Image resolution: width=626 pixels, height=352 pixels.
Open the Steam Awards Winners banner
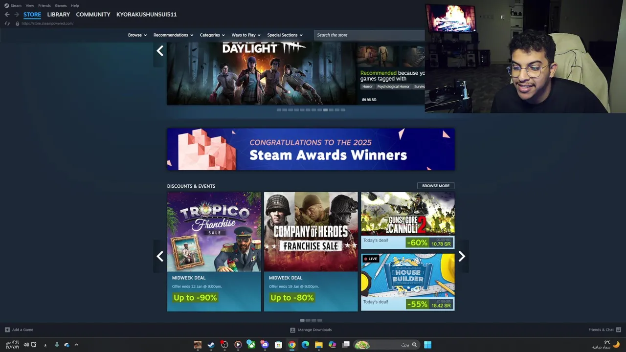[311, 149]
